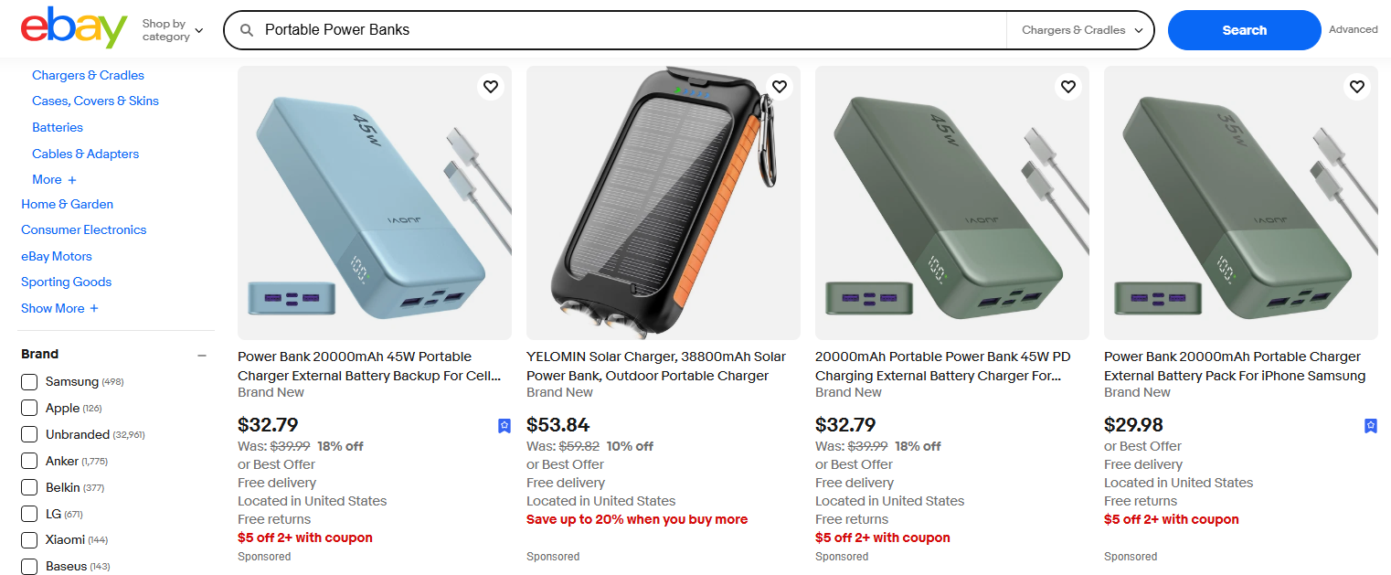This screenshot has height=575, width=1391.
Task: Click the heart icon on the YELOMIN solar charger
Action: point(779,86)
